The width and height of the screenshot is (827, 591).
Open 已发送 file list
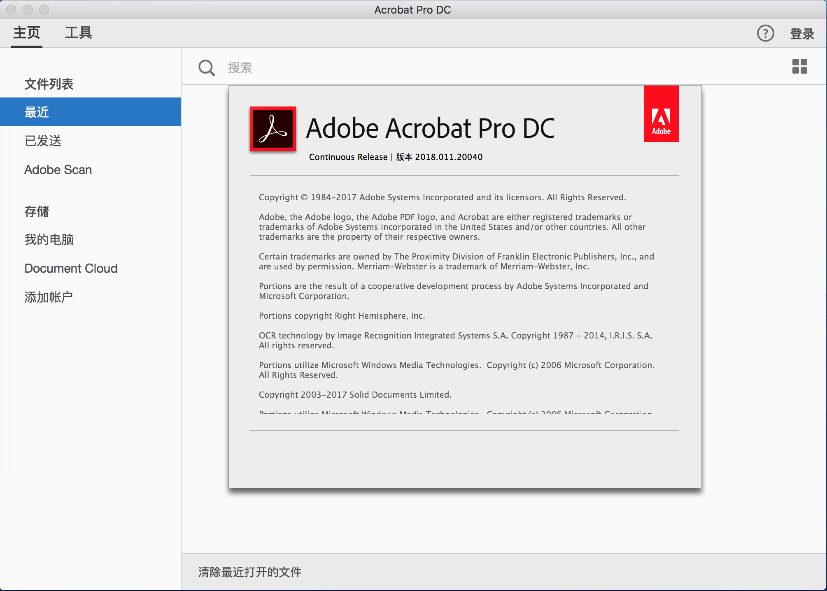43,141
